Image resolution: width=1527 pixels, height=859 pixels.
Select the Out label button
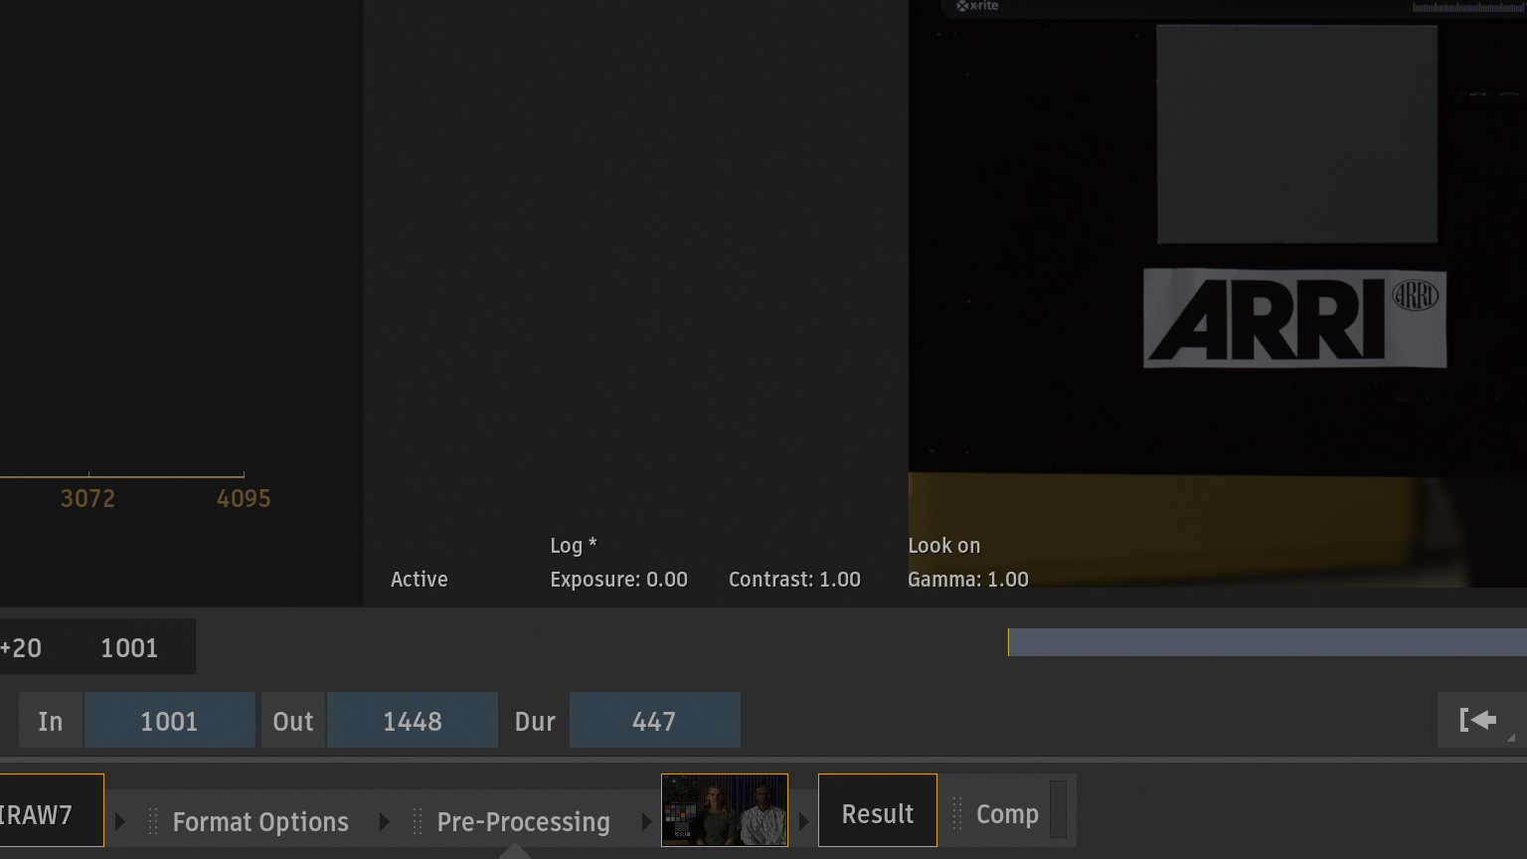(x=293, y=720)
